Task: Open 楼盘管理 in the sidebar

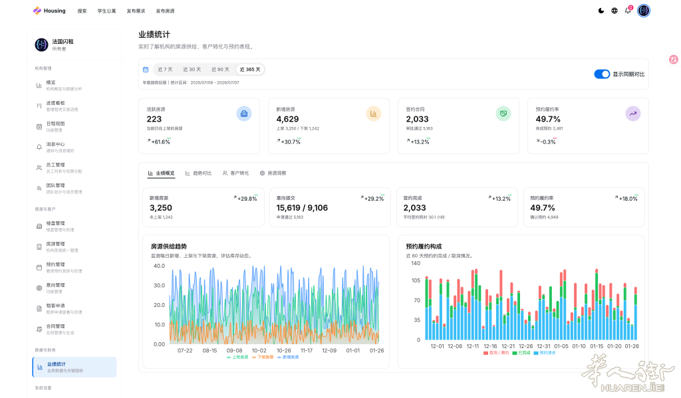Action: click(74, 226)
